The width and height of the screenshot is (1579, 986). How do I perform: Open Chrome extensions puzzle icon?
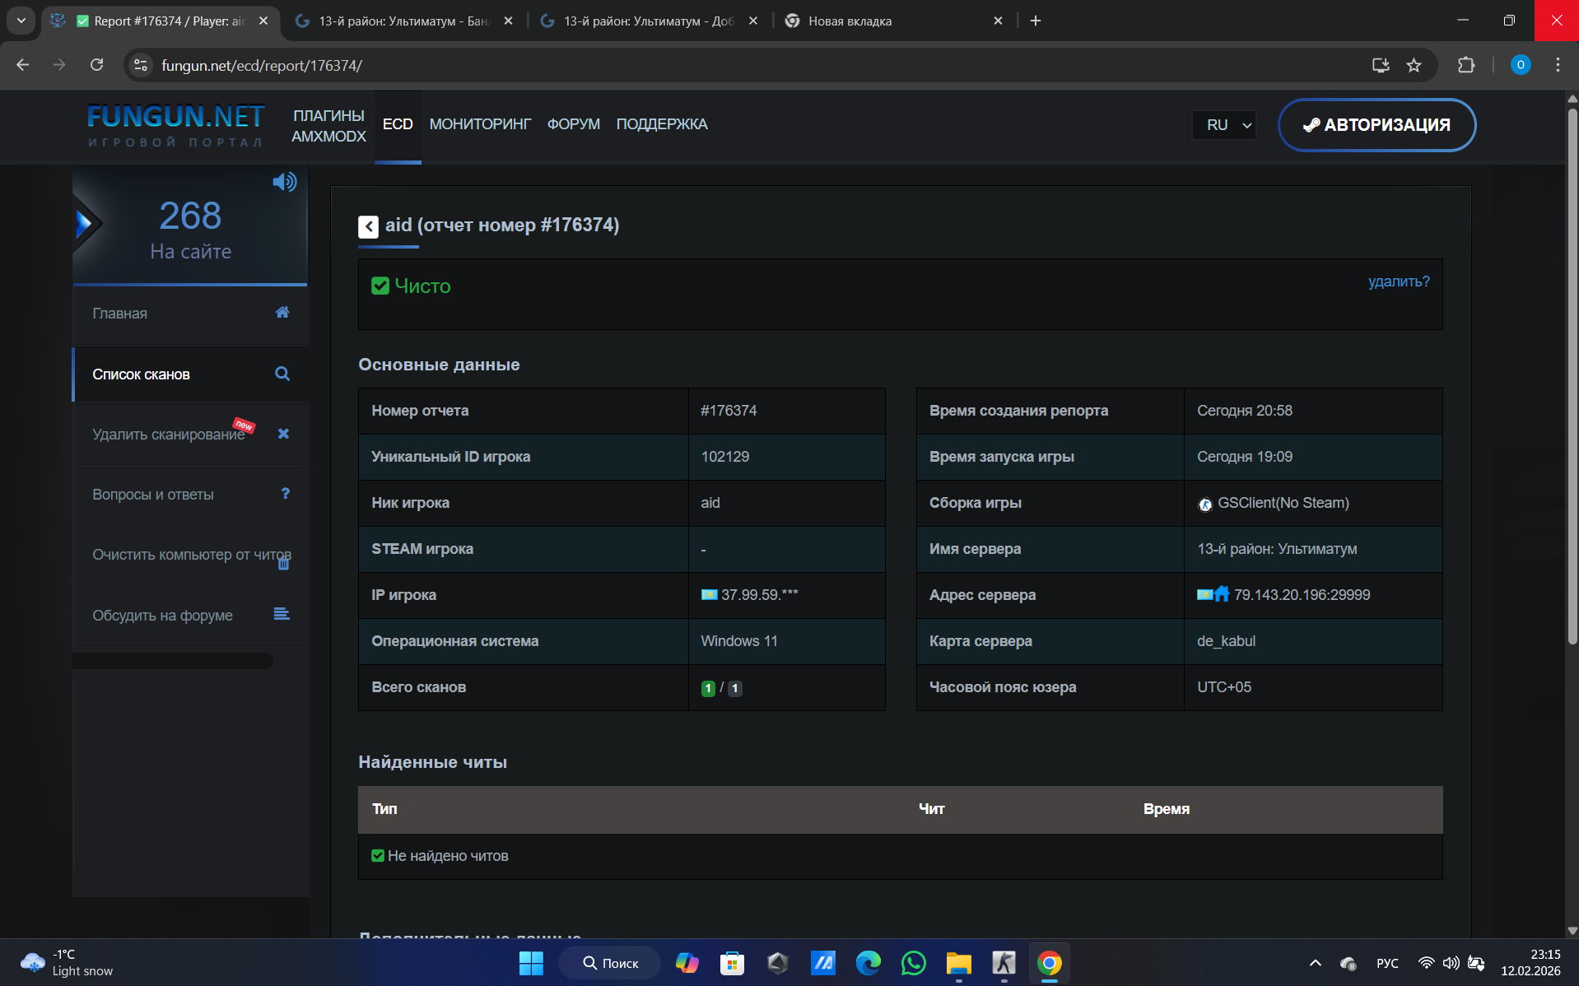(1466, 65)
